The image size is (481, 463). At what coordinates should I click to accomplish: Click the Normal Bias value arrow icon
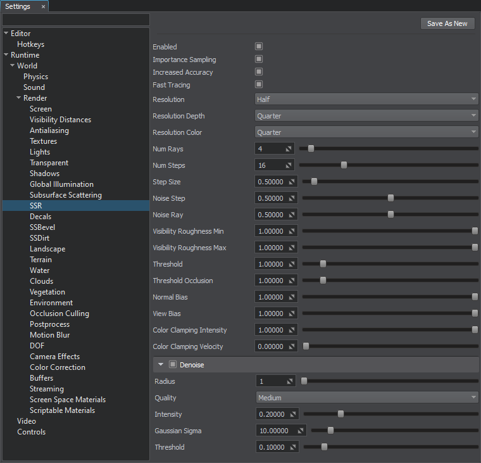coord(292,297)
